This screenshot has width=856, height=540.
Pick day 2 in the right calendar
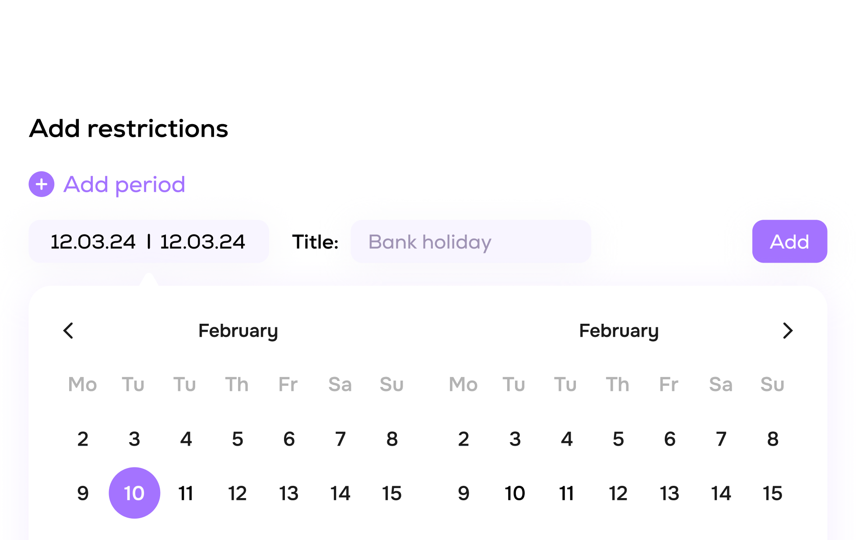(x=463, y=439)
